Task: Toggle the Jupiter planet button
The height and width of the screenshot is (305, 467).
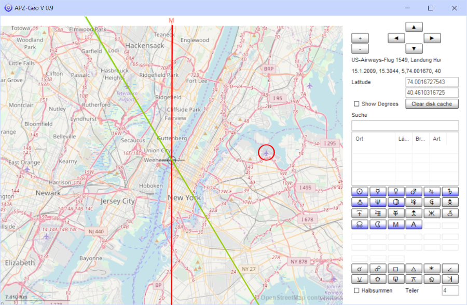Action: tap(432, 192)
